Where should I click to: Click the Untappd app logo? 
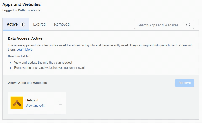click(17, 103)
